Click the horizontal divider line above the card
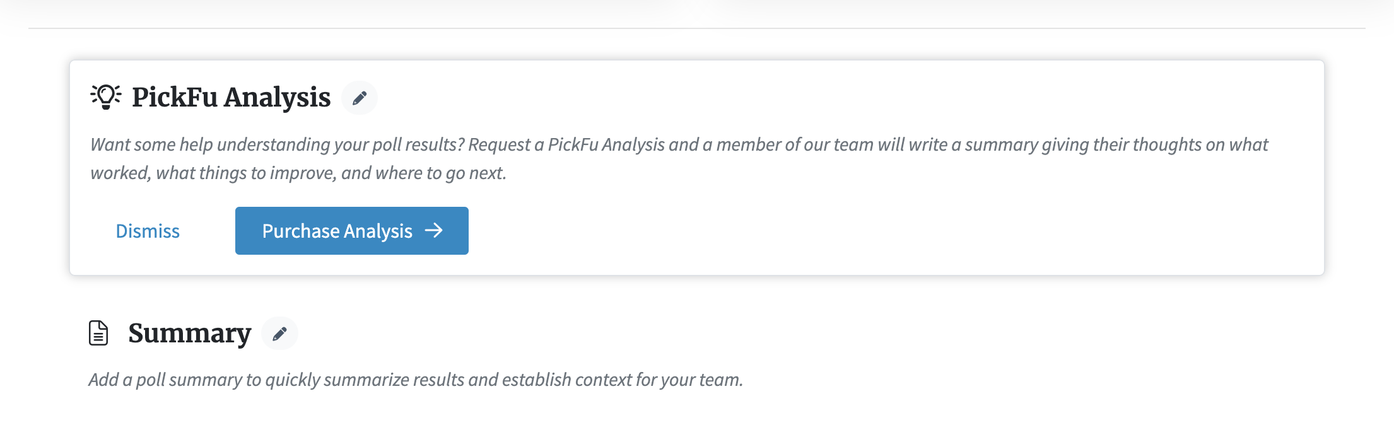Viewport: 1394px width, 430px height. coord(697,28)
